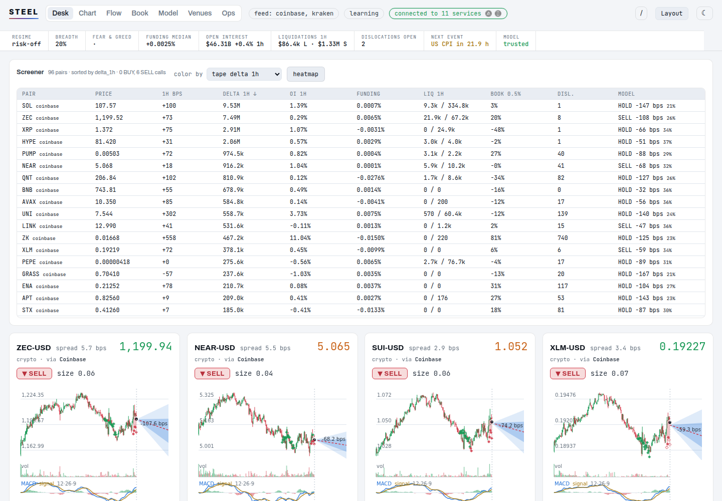Sort by the FUNDING column header
This screenshot has width=722, height=501.
(x=369, y=94)
